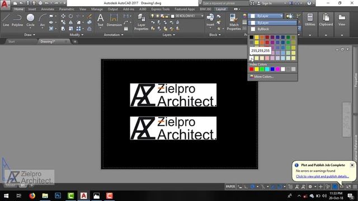The image size is (358, 201).
Task: Expand the Block panel
Action: (215, 35)
